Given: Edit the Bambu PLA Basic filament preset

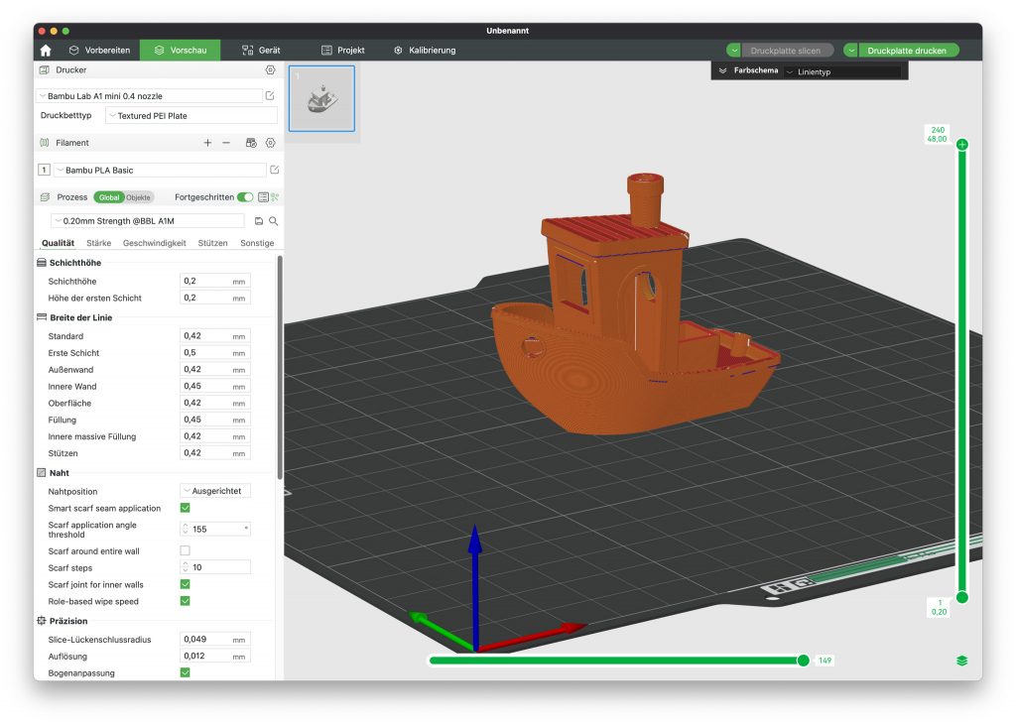Looking at the screenshot, I should point(275,171).
